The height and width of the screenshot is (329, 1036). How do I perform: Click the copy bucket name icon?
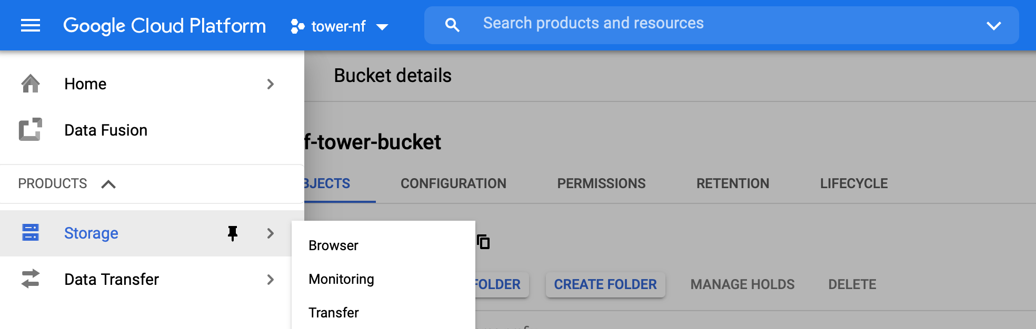483,242
